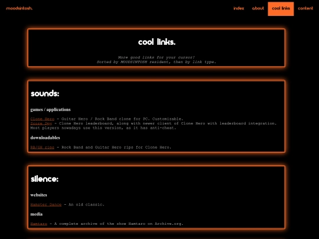
Task: Click the moodsintosh. site logo
Action: click(19, 8)
